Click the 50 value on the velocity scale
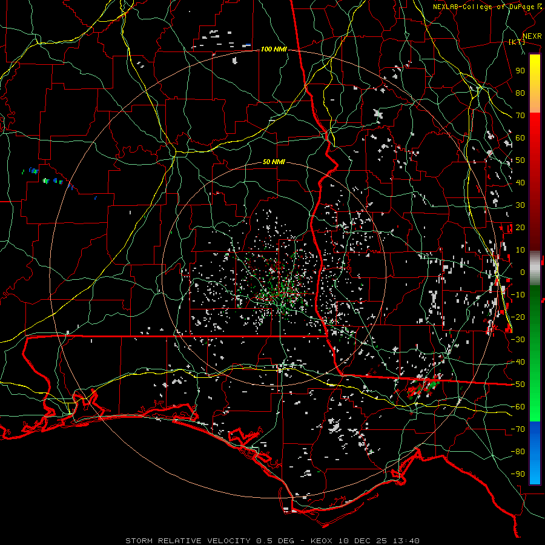 click(520, 160)
